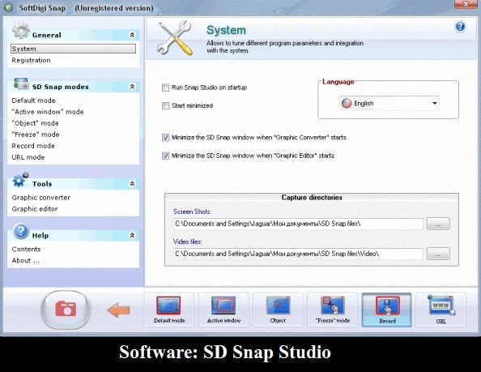Image resolution: width=481 pixels, height=372 pixels.
Task: Open the Language dropdown showing English
Action: 389,104
